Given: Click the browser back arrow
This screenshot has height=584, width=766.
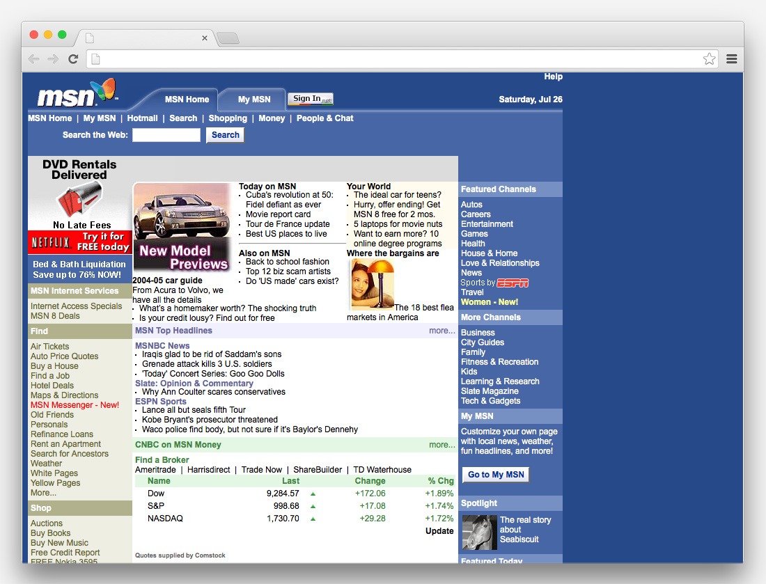Looking at the screenshot, I should coord(33,59).
